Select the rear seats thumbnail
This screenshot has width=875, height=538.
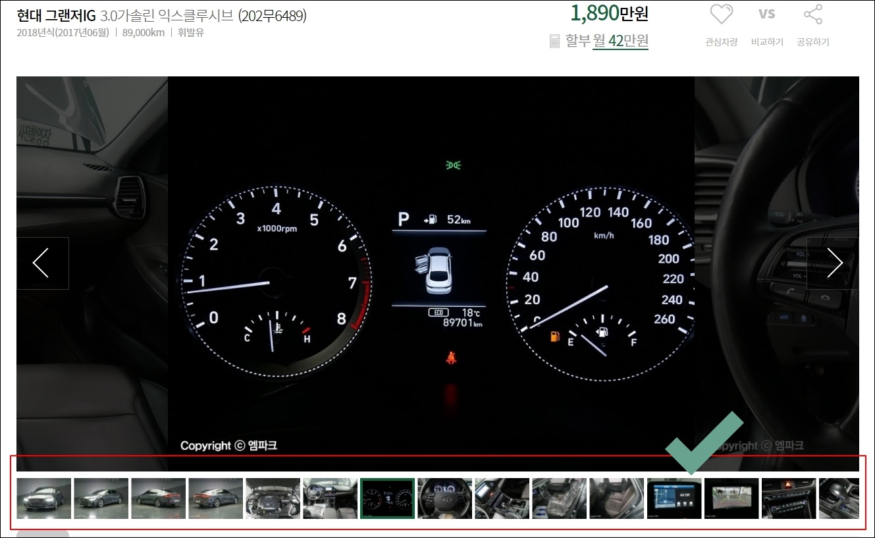click(617, 498)
